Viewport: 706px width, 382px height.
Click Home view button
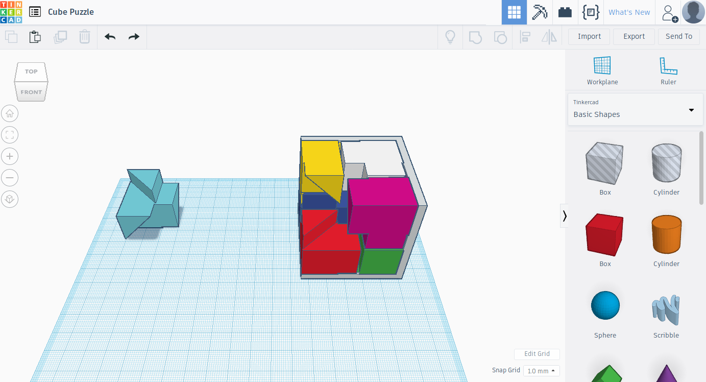(x=10, y=113)
